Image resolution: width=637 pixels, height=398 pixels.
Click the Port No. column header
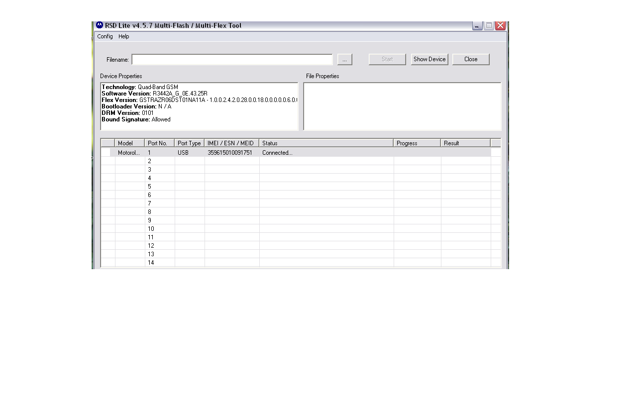tap(160, 143)
